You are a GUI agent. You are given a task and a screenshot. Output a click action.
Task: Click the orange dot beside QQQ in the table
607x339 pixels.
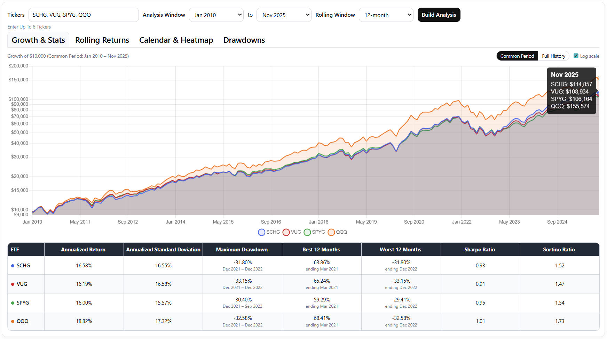12,321
